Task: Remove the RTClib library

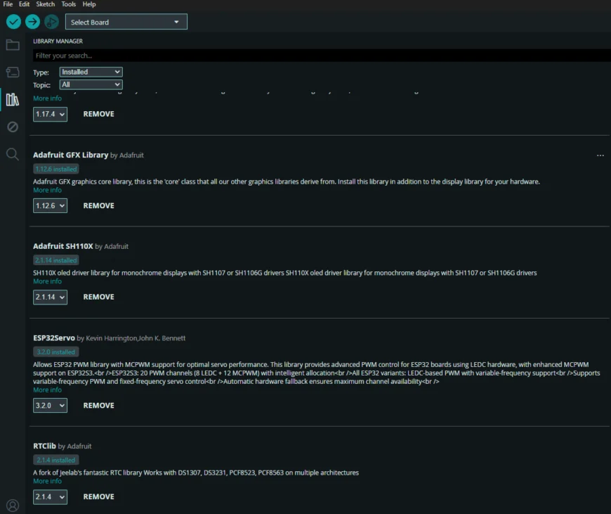Action: (x=98, y=497)
